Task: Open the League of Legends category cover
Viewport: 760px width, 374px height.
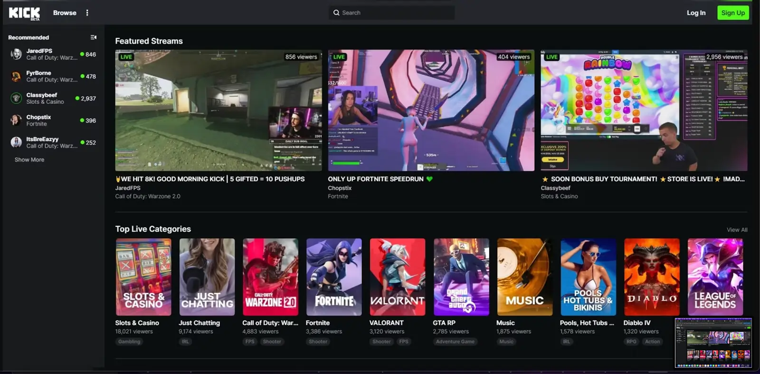Action: point(715,277)
